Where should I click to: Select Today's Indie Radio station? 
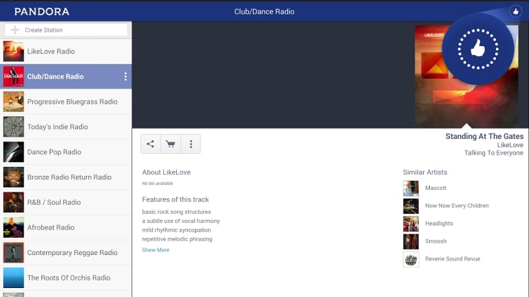(x=66, y=127)
